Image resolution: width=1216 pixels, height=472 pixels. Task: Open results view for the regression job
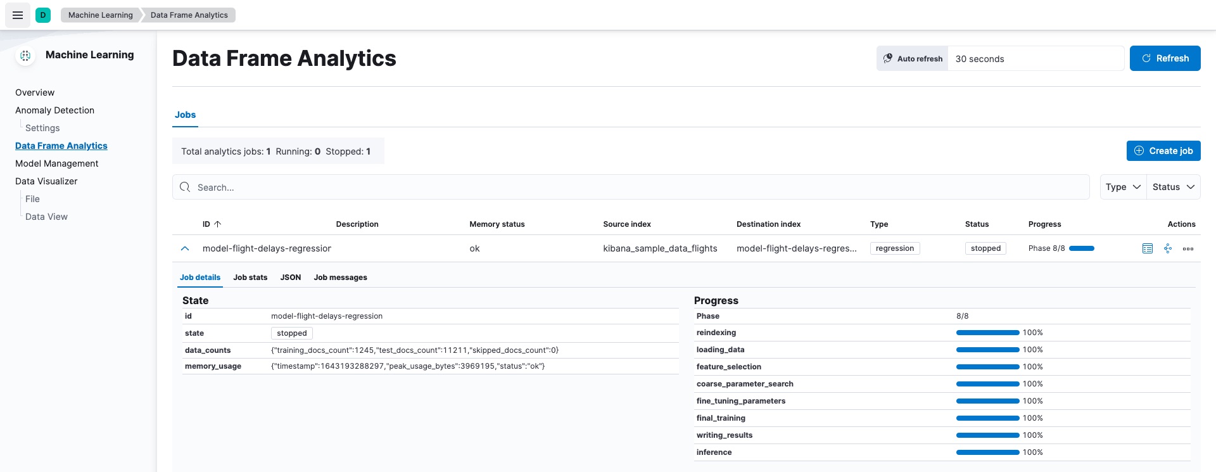(1147, 248)
